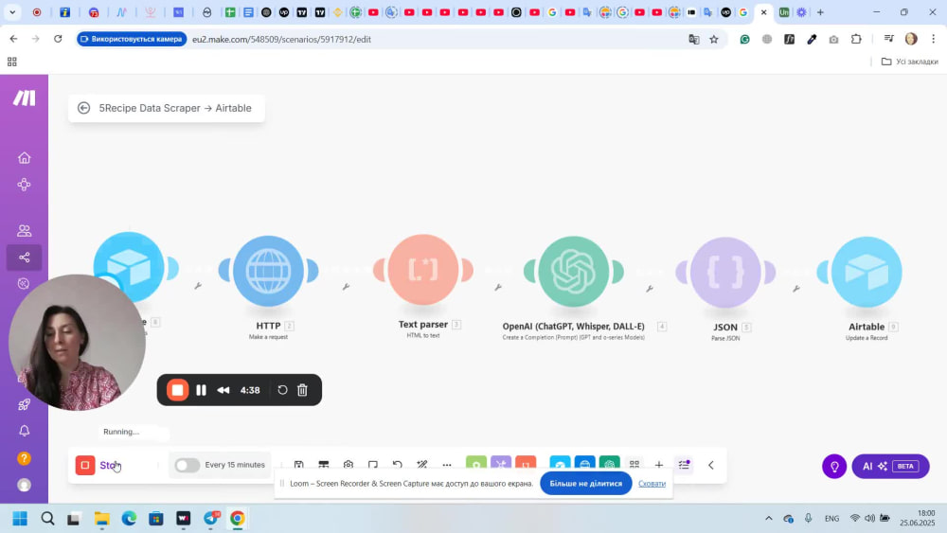The image size is (947, 533).
Task: Open the rocket What's new icon
Action: (25, 404)
